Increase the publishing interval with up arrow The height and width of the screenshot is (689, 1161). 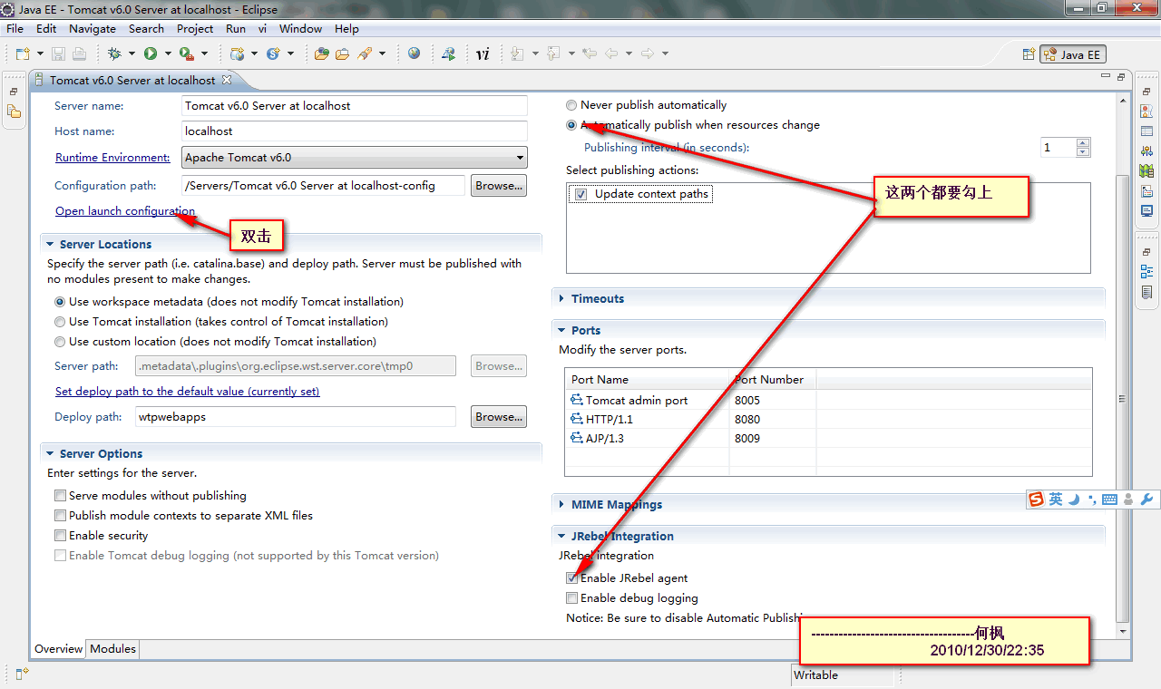1083,143
